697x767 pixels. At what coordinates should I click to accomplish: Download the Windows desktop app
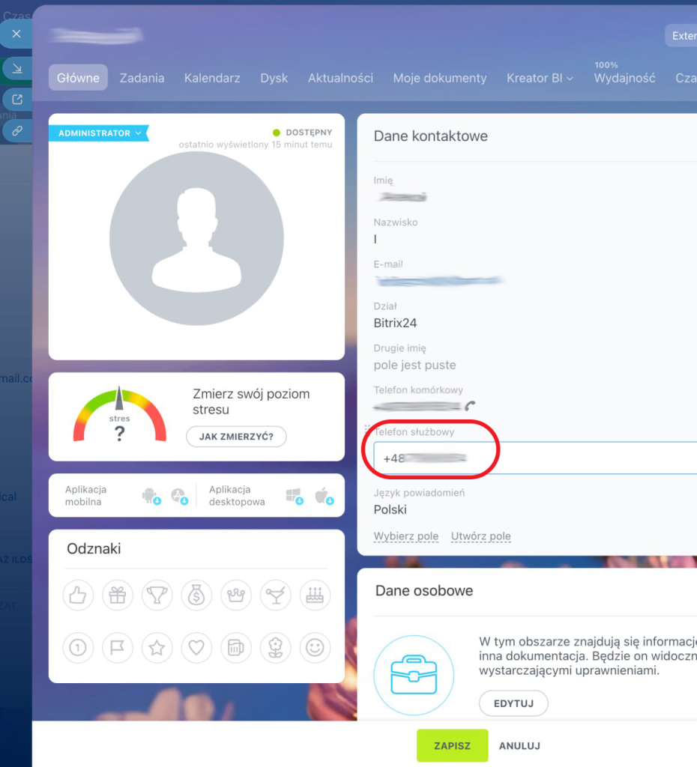[x=295, y=496]
